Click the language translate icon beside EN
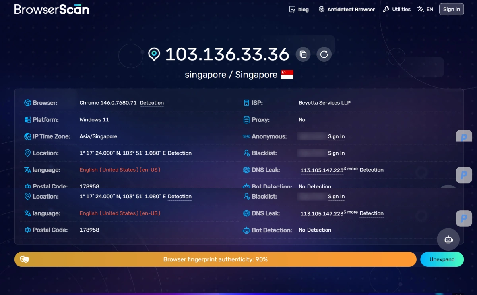The image size is (477, 295). [421, 9]
